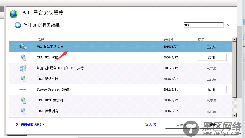Click the IIS: 目录浏览 row icon
245x138 pixels.
pyautogui.click(x=23, y=111)
